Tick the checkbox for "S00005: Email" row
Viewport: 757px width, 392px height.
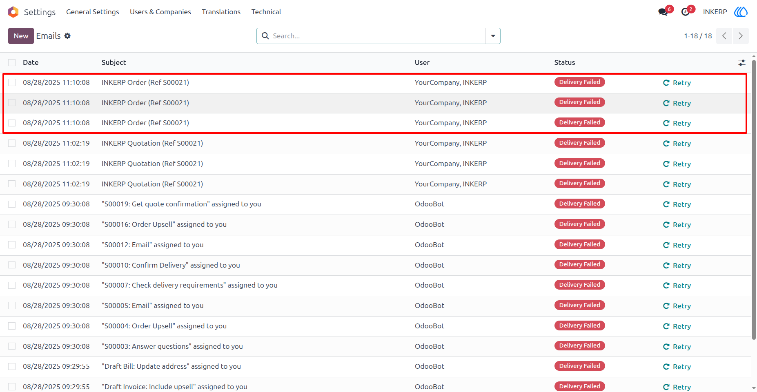12,306
